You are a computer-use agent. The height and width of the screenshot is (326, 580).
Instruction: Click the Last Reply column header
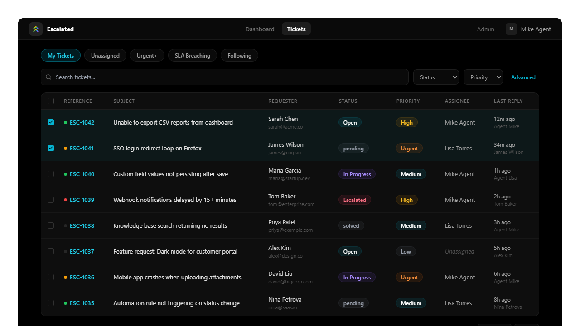508,101
